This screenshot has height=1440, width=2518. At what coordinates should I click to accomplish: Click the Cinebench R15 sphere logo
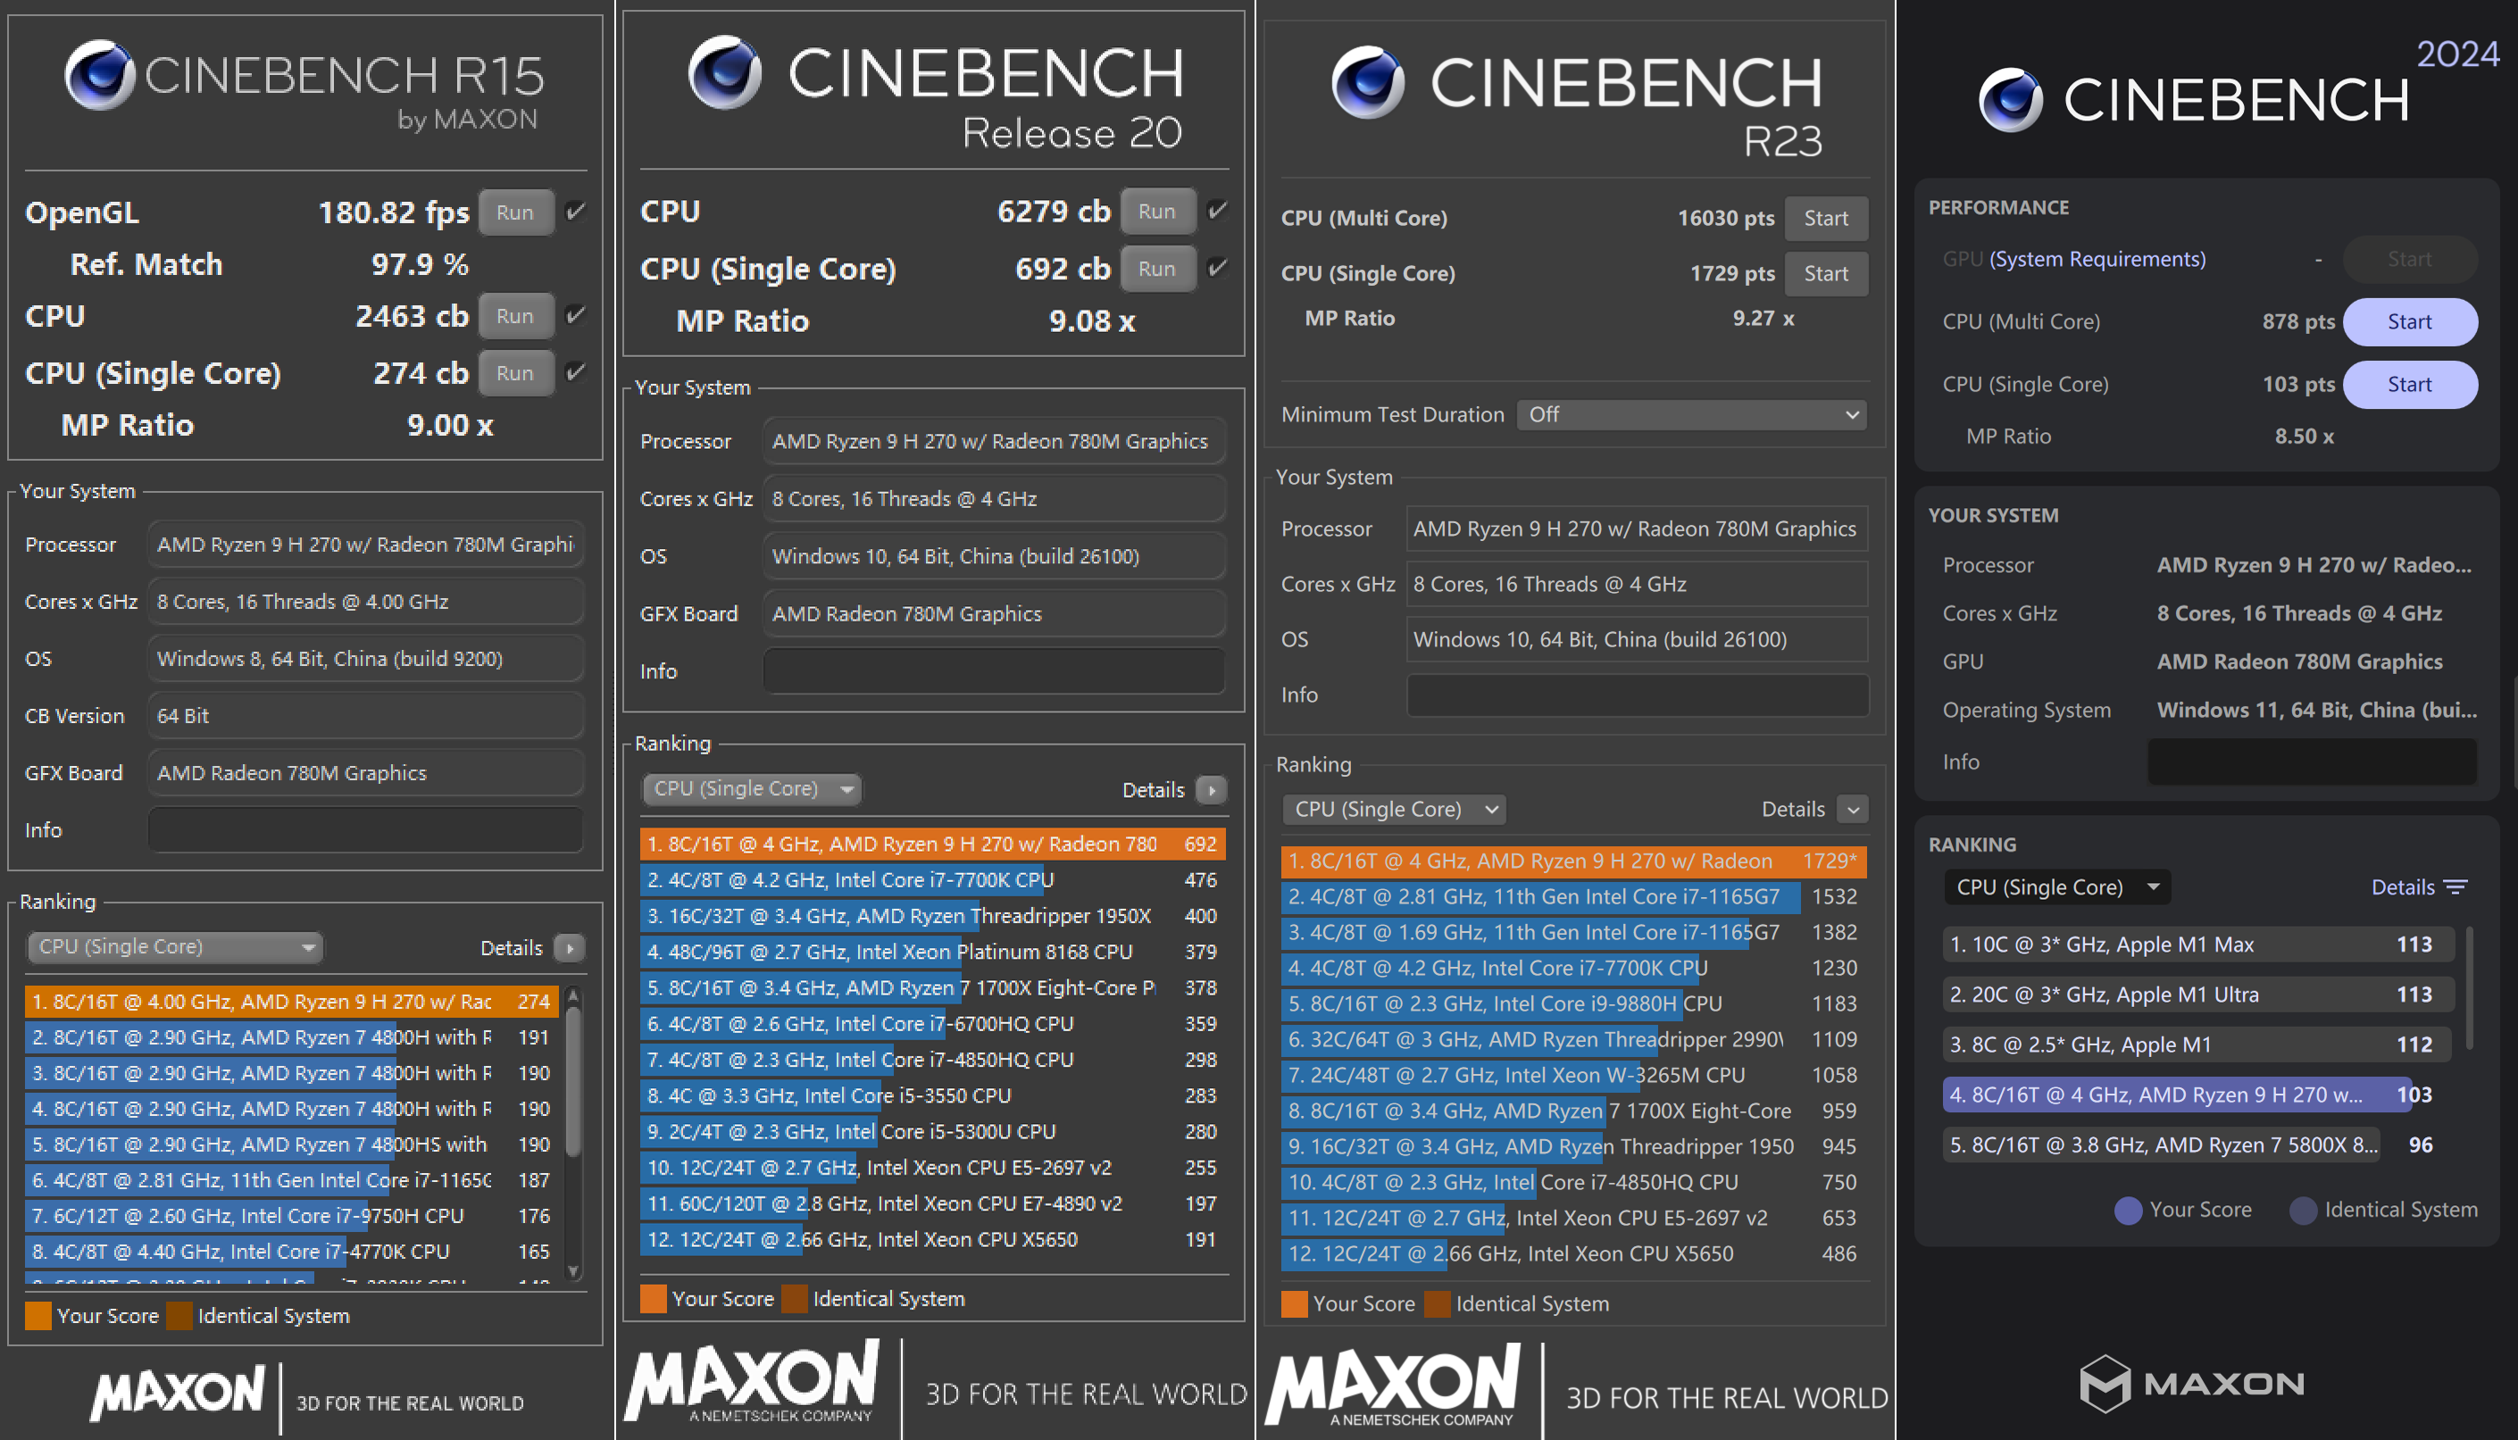100,75
